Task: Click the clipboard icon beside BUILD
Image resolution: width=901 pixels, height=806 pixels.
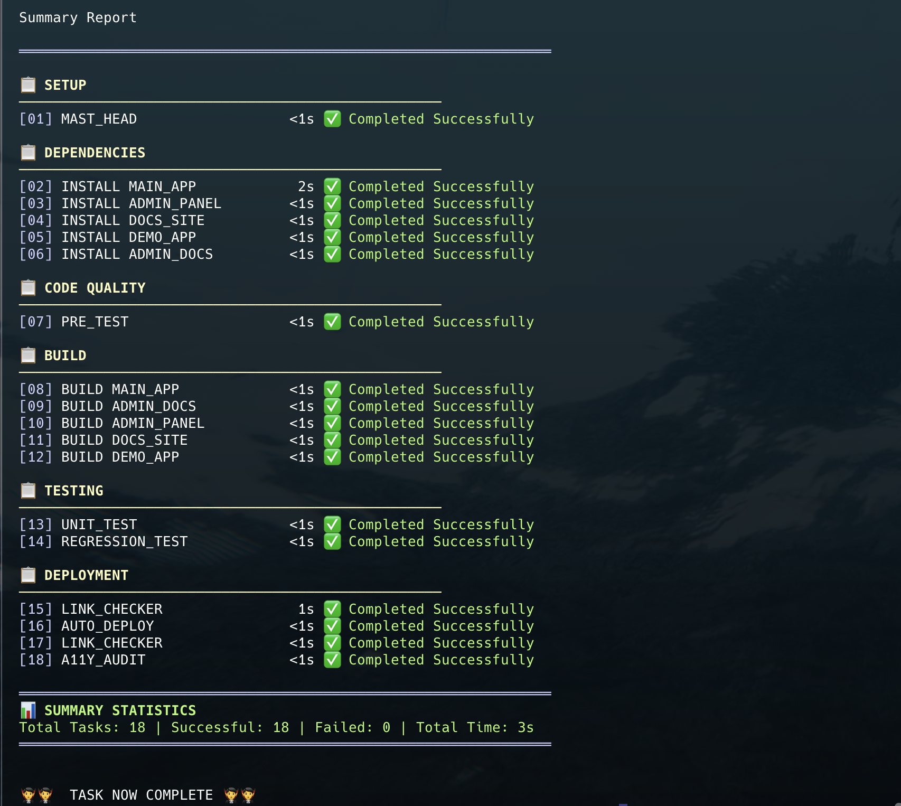Action: (28, 355)
